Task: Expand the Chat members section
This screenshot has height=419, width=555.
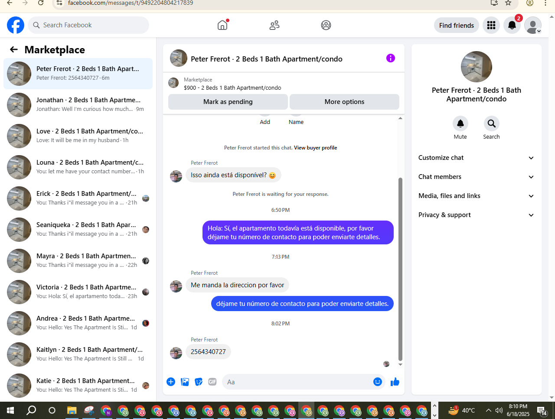Action: tap(477, 177)
